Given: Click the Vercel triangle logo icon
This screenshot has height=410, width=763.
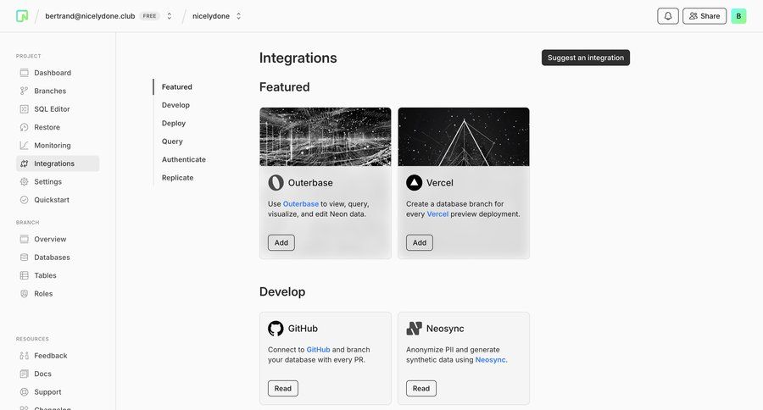Looking at the screenshot, I should [x=414, y=183].
